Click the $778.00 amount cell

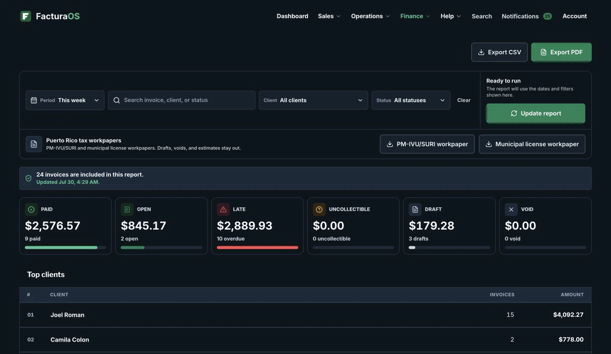[571, 340]
